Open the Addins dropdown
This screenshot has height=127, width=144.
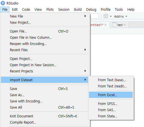coord(121,16)
